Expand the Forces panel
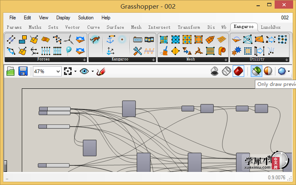296x185 pixels. tap(84, 60)
